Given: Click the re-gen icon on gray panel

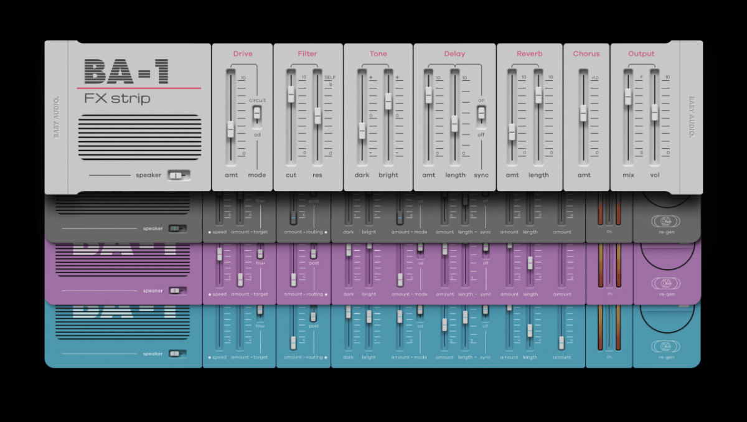Looking at the screenshot, I should (x=665, y=221).
